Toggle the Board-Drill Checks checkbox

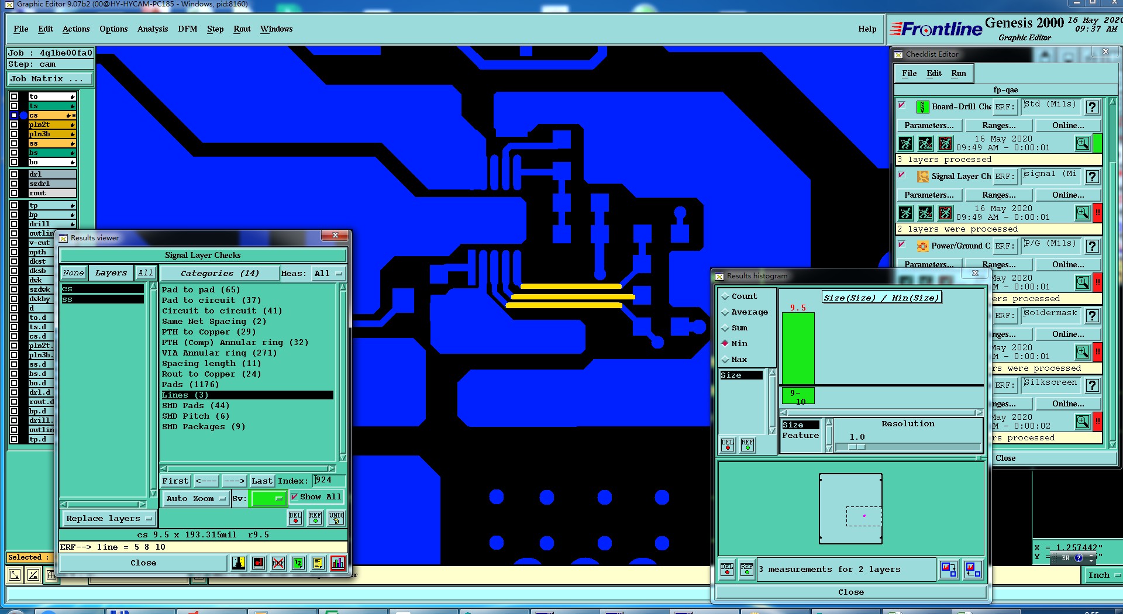pyautogui.click(x=902, y=105)
